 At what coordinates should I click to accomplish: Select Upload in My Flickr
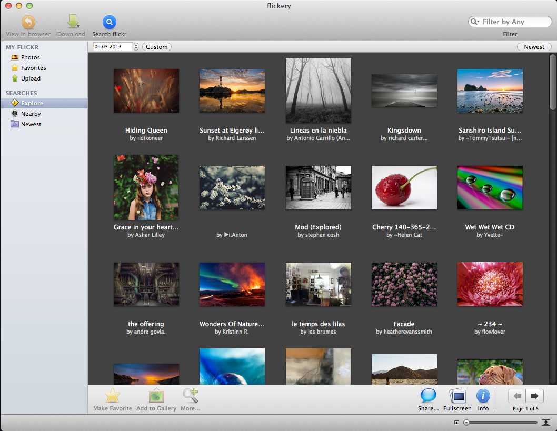click(31, 78)
